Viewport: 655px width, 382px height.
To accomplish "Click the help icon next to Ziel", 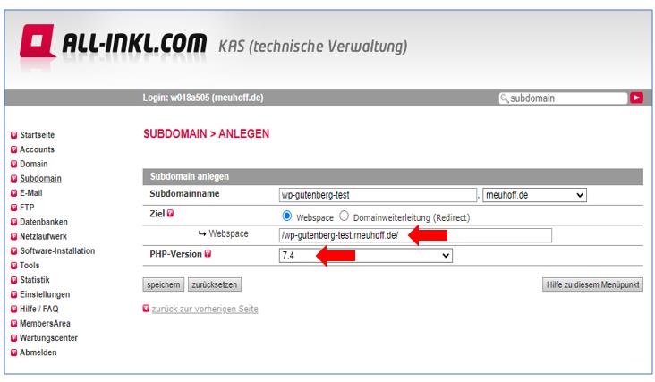I will (171, 216).
